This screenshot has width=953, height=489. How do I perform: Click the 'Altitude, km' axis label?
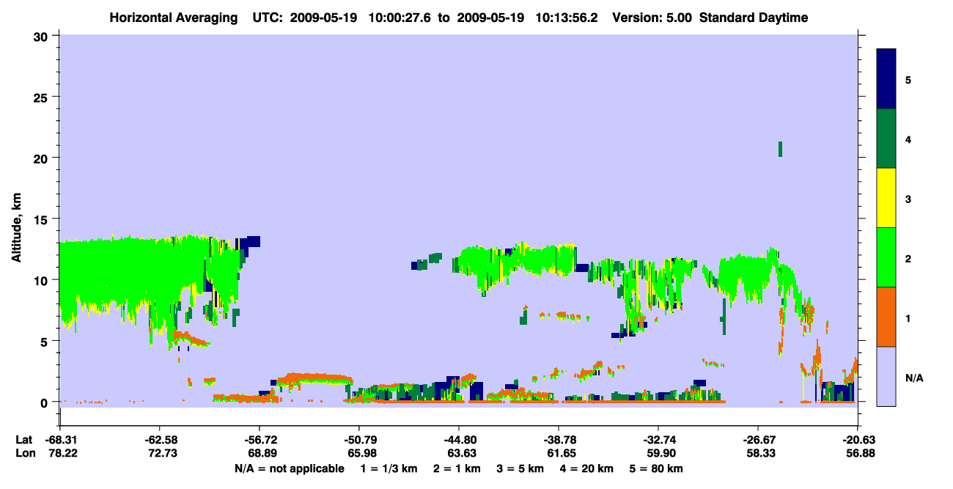pyautogui.click(x=16, y=228)
